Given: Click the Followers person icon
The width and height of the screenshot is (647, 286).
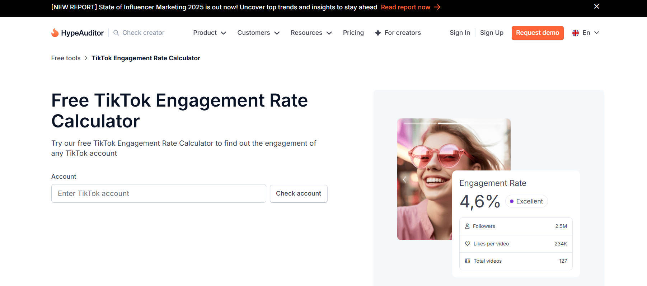Looking at the screenshot, I should coord(467,226).
